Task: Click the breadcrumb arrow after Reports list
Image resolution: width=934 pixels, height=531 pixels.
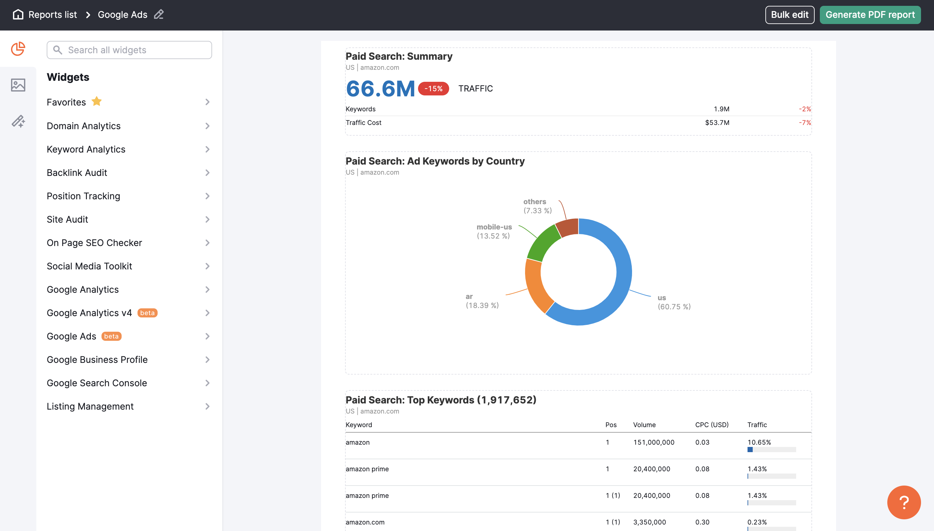Action: click(88, 15)
